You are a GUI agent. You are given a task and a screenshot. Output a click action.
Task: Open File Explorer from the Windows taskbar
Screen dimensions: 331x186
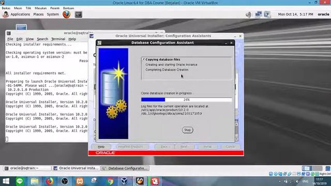[x=35, y=181]
